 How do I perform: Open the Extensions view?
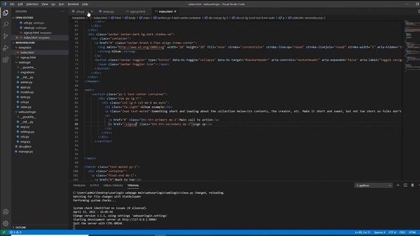[6, 60]
